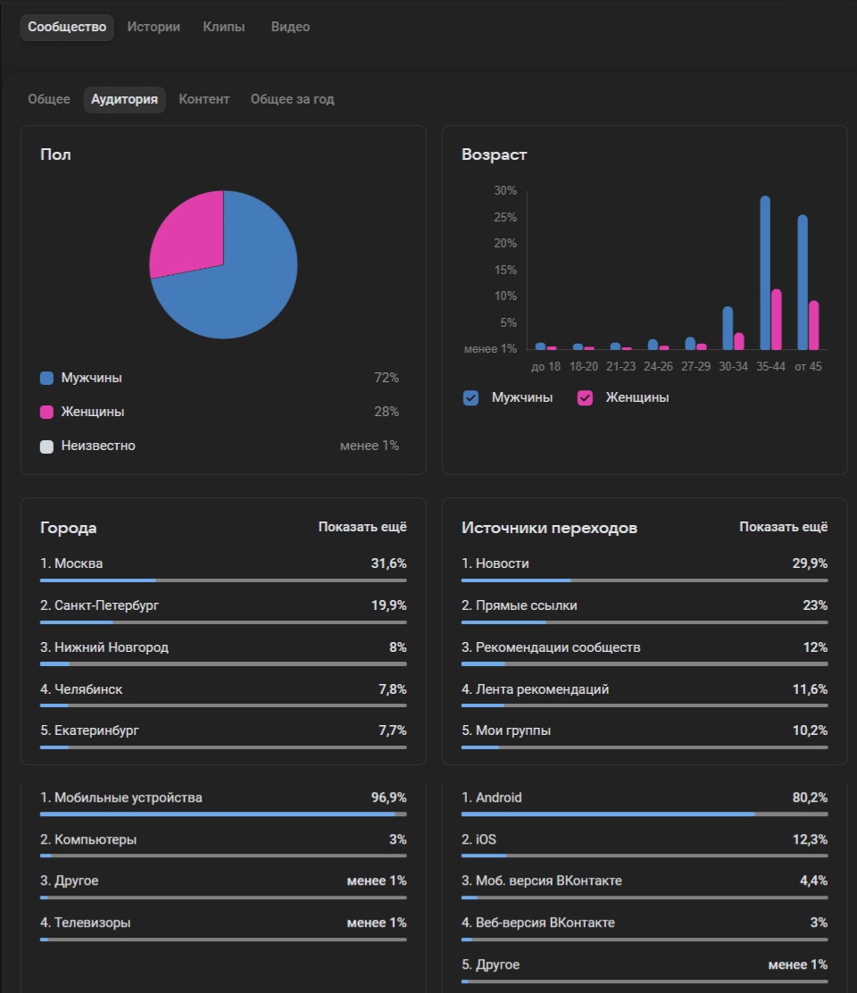Screen dimensions: 857x993
Task: Switch to the Истории tab
Action: (x=154, y=27)
